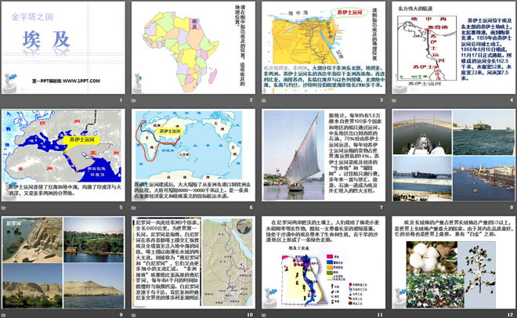Select slide 3 with Egypt Suez Canal map

[x=322, y=49]
